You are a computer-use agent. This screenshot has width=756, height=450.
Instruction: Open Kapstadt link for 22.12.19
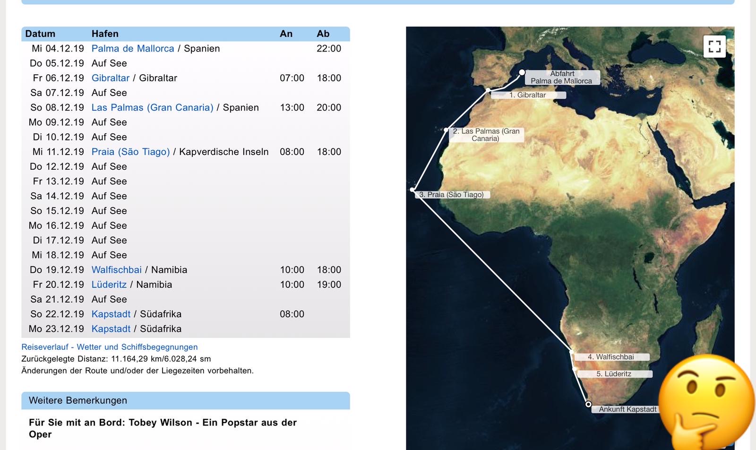pyautogui.click(x=111, y=314)
